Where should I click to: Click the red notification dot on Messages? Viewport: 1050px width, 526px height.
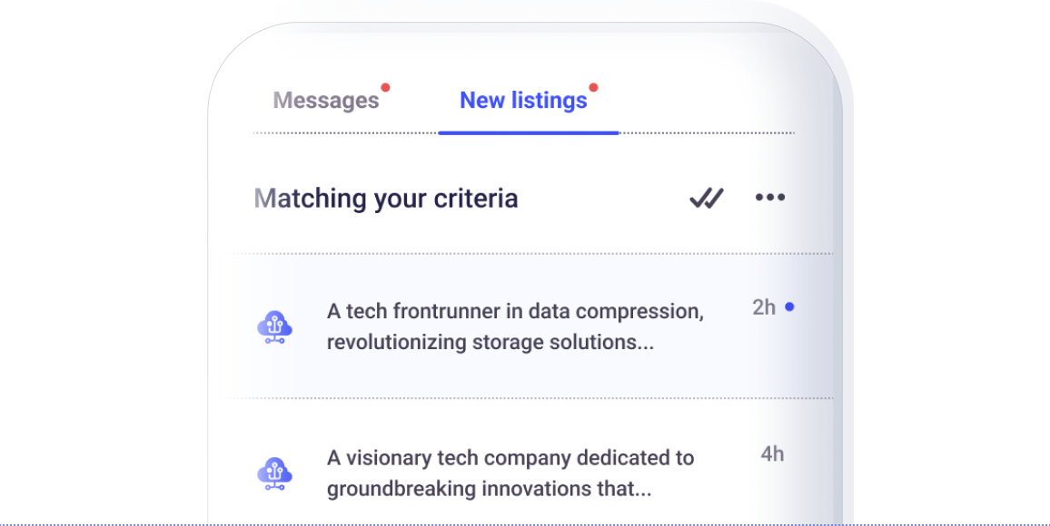385,88
